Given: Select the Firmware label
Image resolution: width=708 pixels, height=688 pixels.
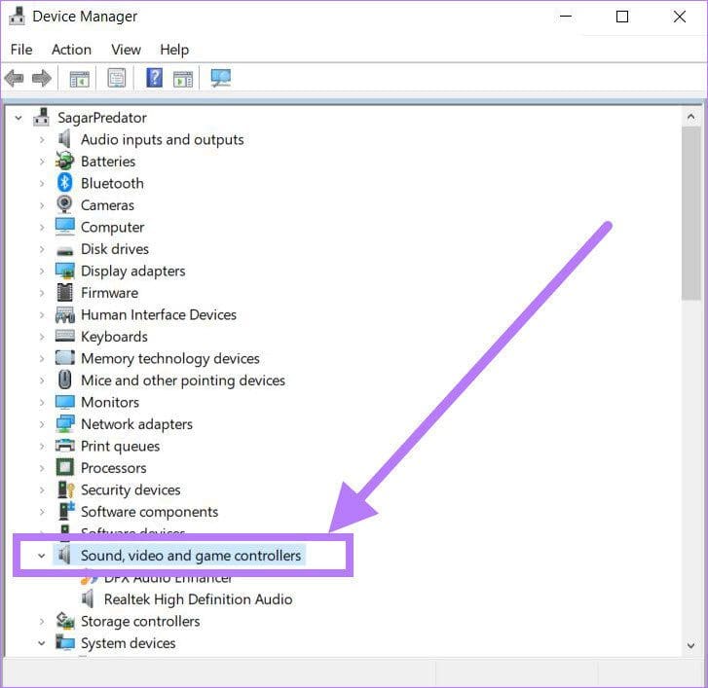Looking at the screenshot, I should (x=110, y=293).
